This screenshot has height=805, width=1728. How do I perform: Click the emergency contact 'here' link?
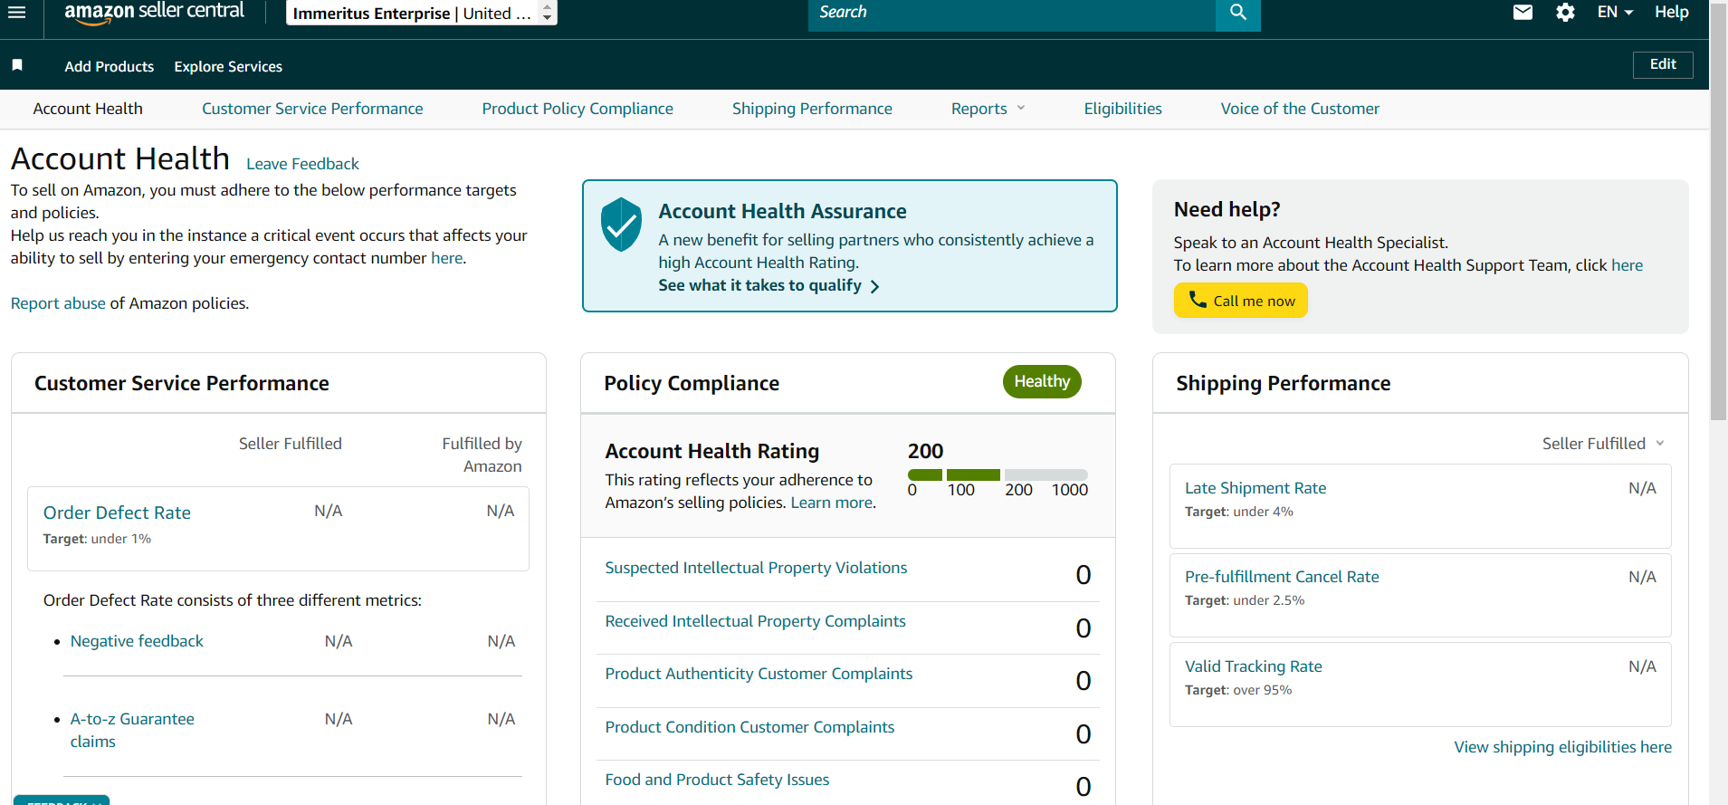click(447, 258)
